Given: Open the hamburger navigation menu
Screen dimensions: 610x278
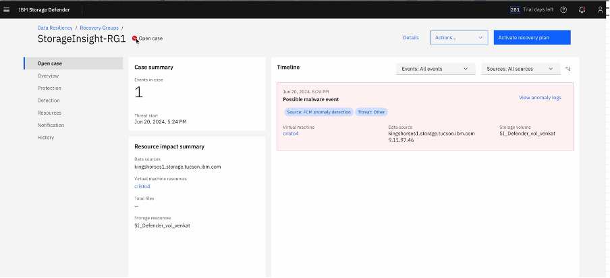Looking at the screenshot, I should 7,9.
